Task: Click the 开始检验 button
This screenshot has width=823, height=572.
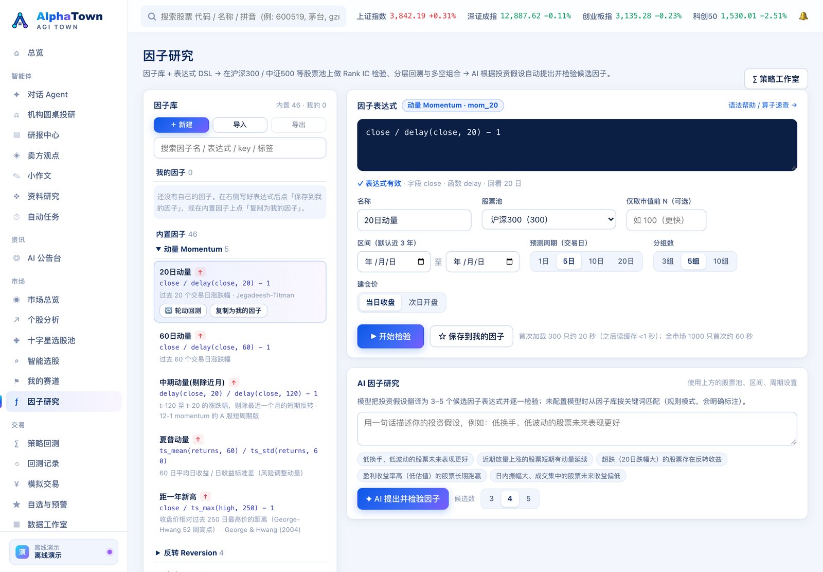Action: tap(391, 336)
